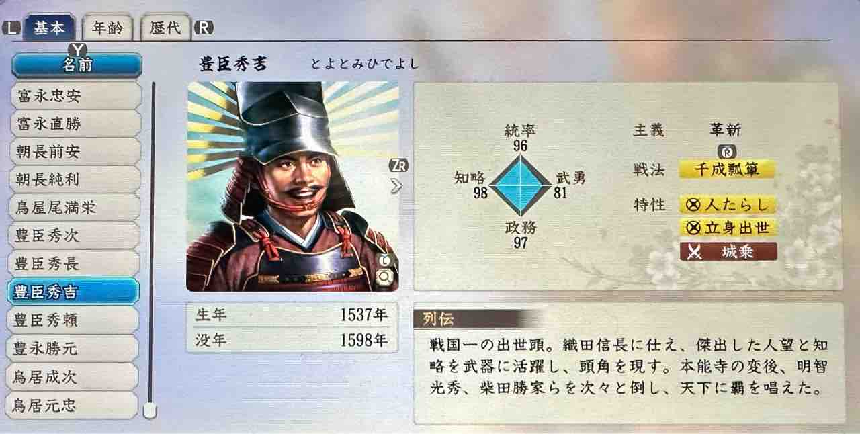Expand next page with right chevron arrow
The width and height of the screenshot is (860, 434).
click(x=396, y=186)
